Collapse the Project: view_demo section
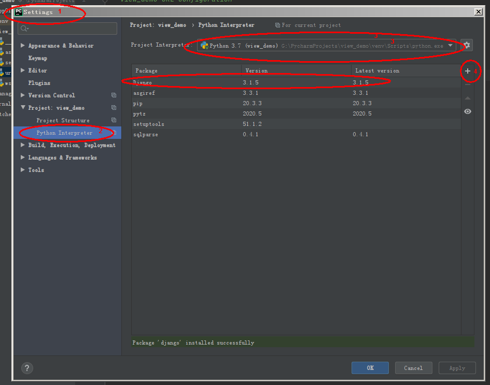This screenshot has width=490, height=385. click(x=23, y=107)
